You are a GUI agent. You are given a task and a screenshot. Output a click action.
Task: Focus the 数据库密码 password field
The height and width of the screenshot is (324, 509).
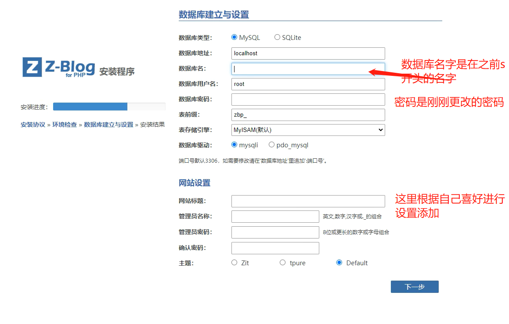coord(307,100)
